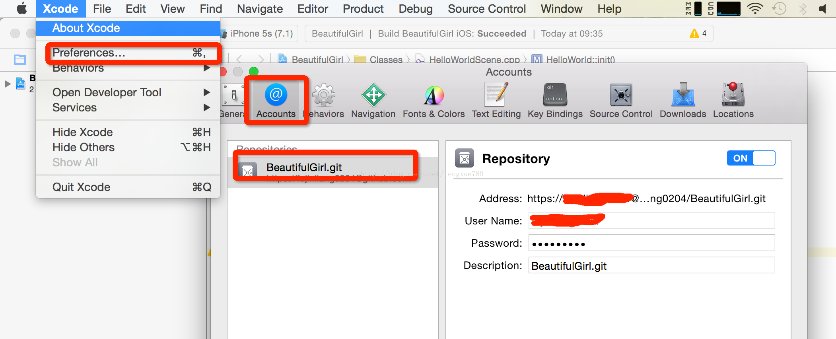Open the Wi-Fi status menu
The image size is (836, 339).
click(755, 8)
